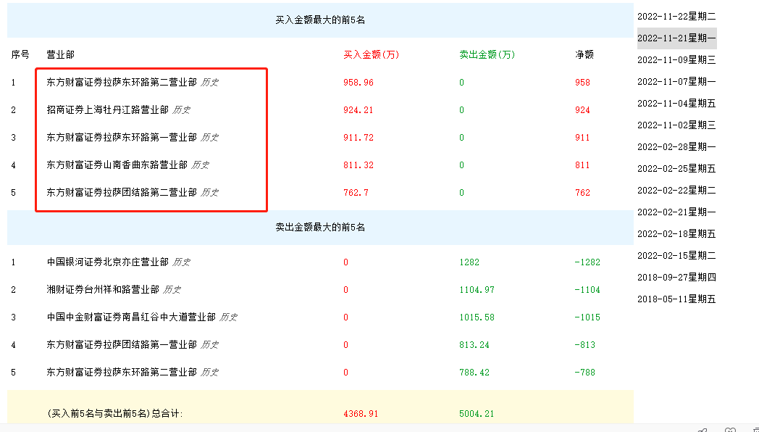Image resolution: width=759 pixels, height=432 pixels.
Task: Open the 2022-02-22 Tuesday date entry
Action: point(676,191)
